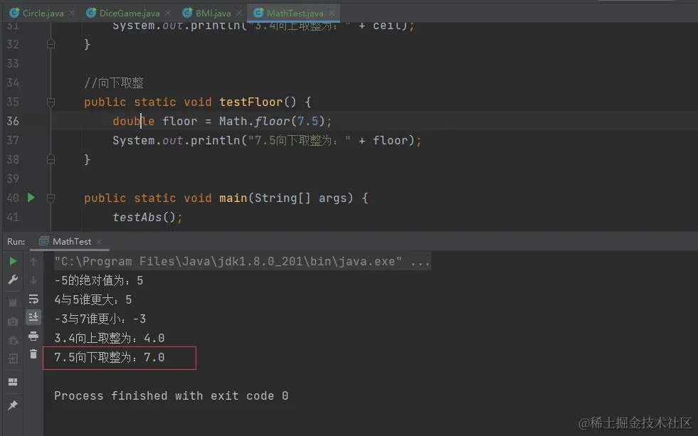Click line number 36 in gutter

pyautogui.click(x=13, y=121)
